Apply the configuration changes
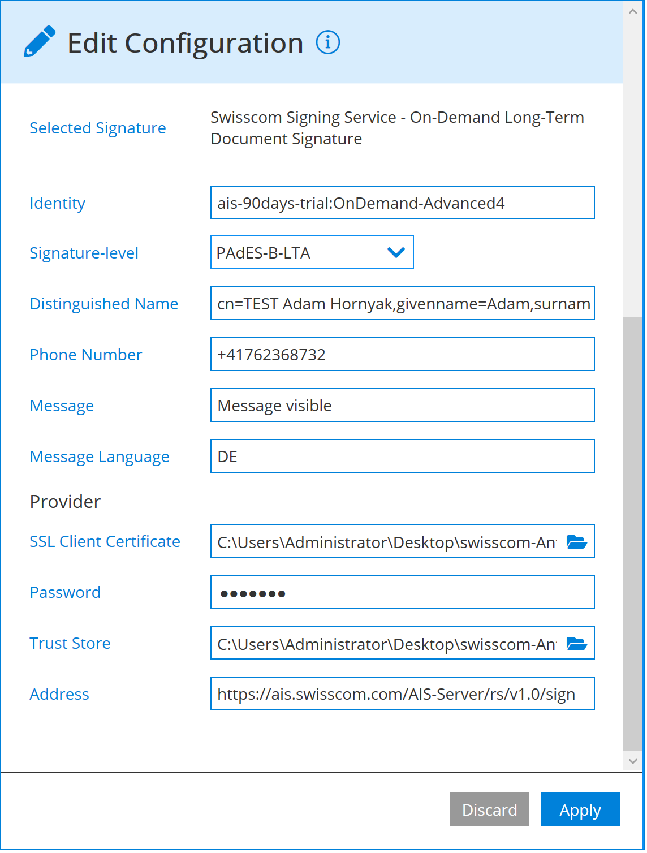The height and width of the screenshot is (853, 647). click(580, 809)
